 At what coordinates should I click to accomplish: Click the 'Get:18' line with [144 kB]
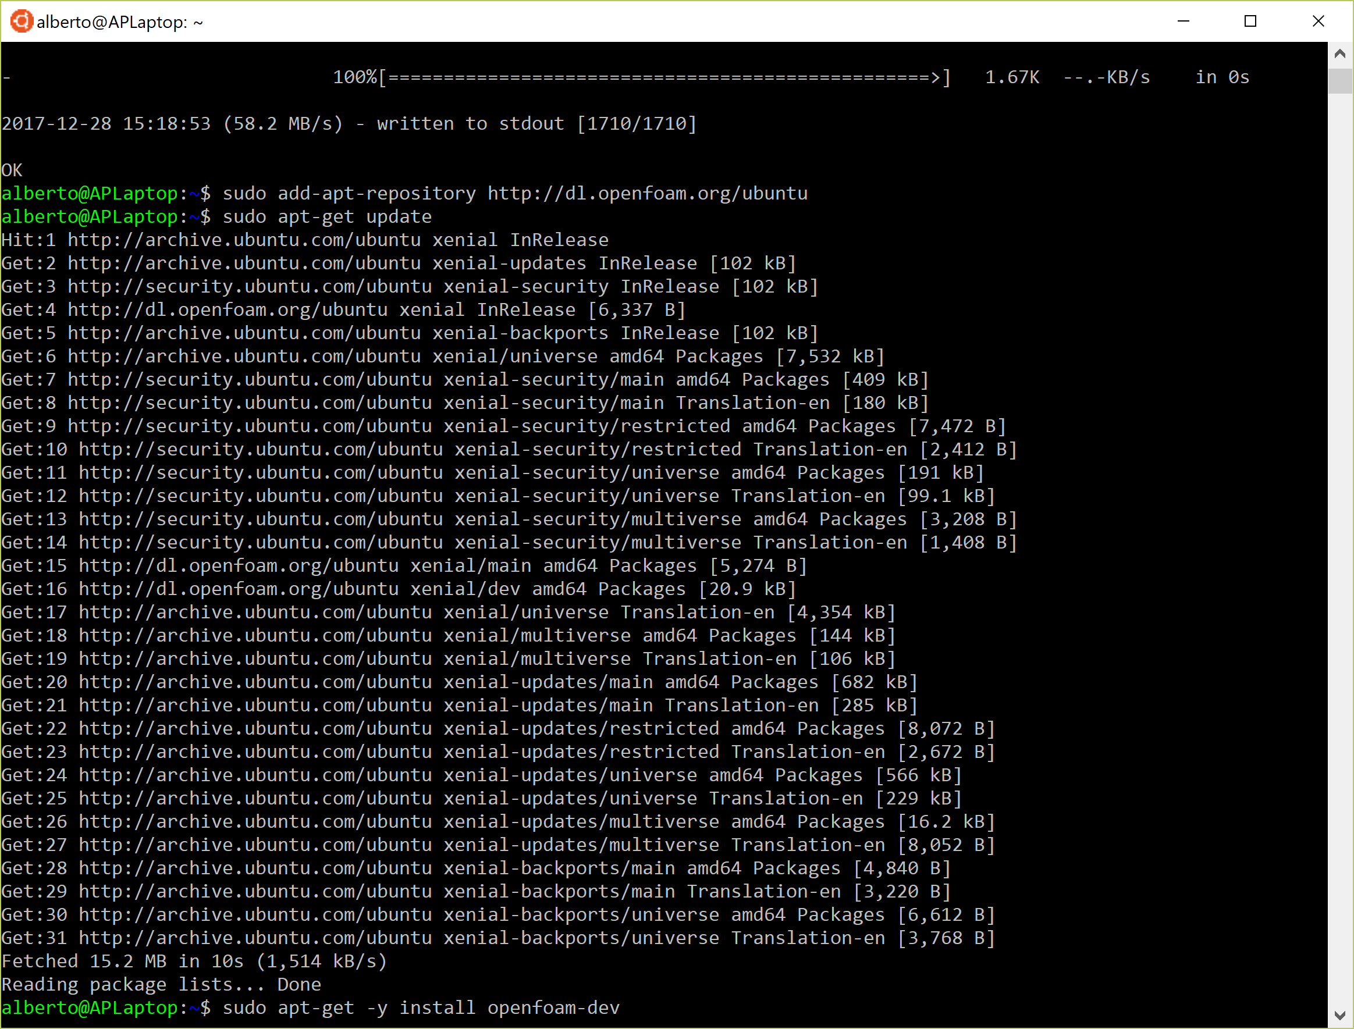[x=449, y=636]
